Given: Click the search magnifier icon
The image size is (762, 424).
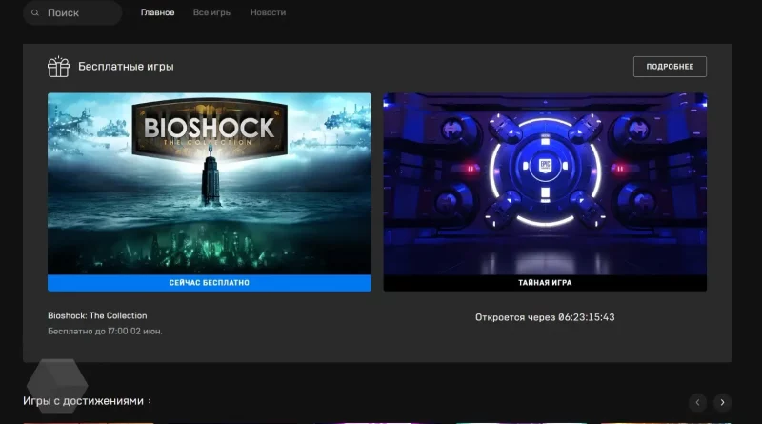Looking at the screenshot, I should click(x=35, y=12).
